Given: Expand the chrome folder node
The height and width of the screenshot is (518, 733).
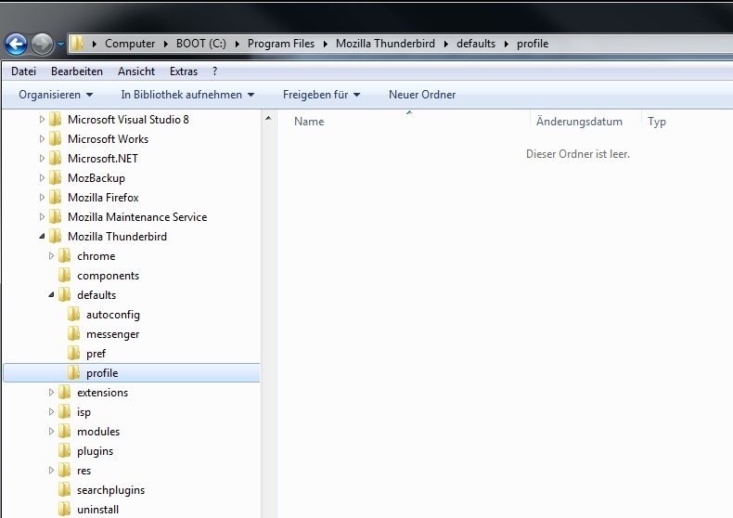Looking at the screenshot, I should pos(51,256).
